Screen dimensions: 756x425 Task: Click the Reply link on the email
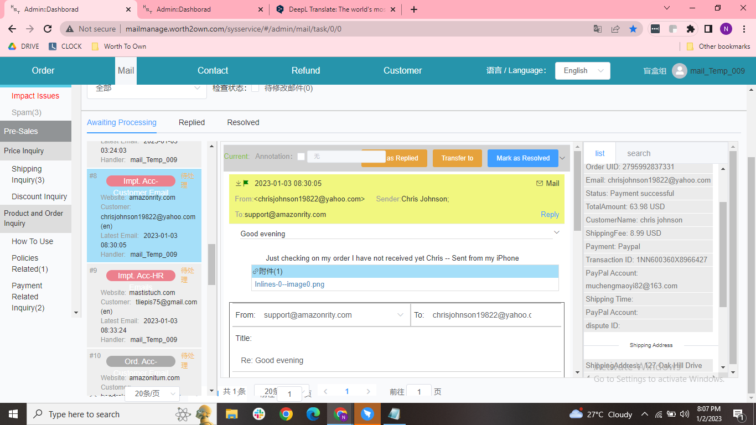(550, 214)
